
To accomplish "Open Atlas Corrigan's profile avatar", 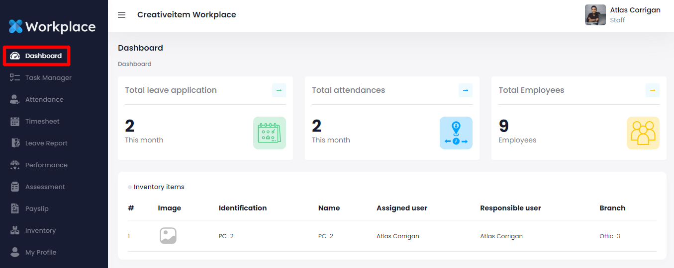I will pos(595,15).
